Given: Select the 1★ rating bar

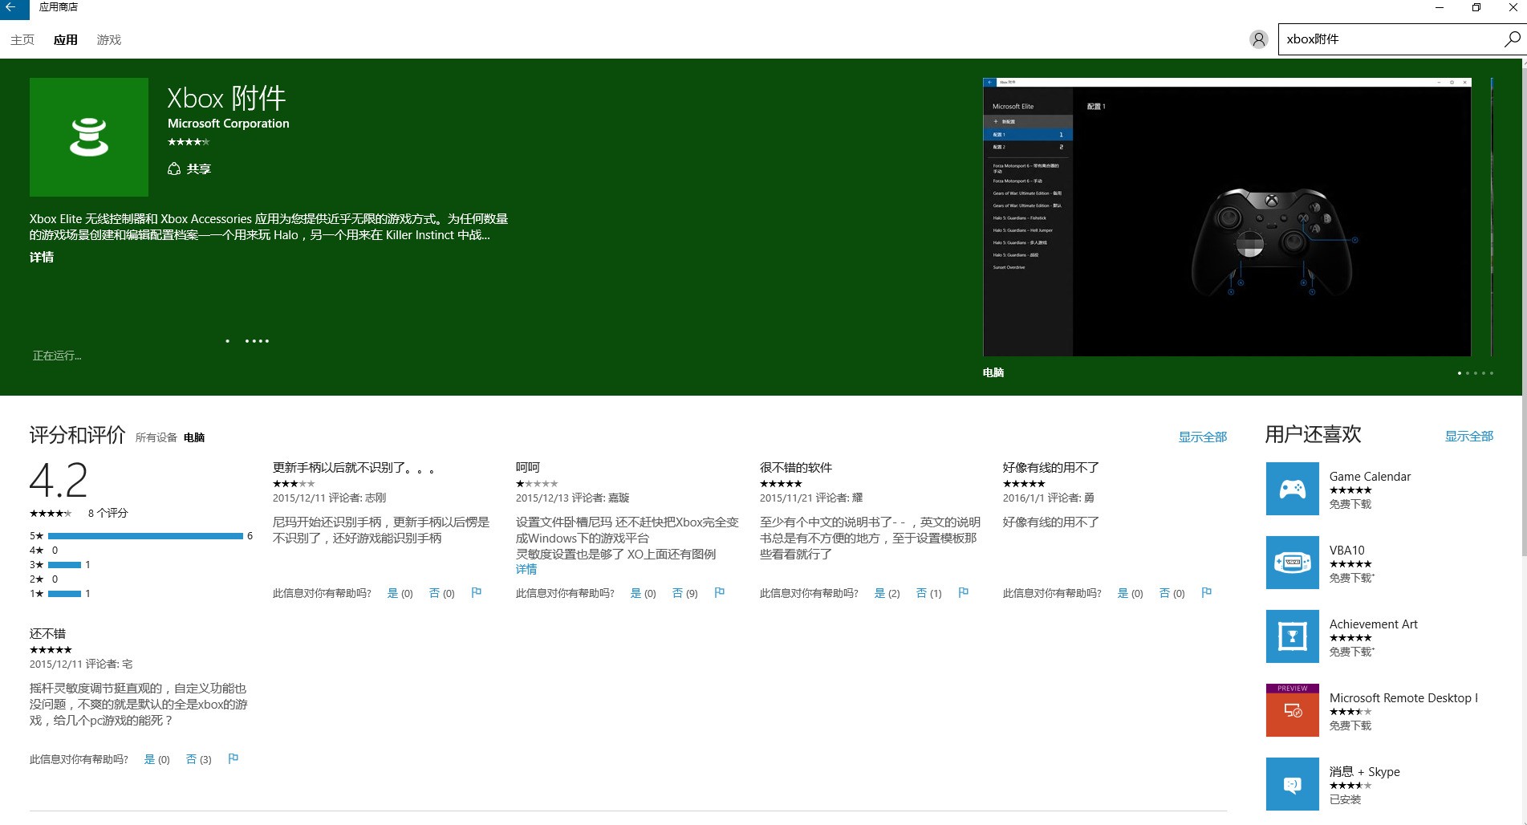Looking at the screenshot, I should pos(64,594).
